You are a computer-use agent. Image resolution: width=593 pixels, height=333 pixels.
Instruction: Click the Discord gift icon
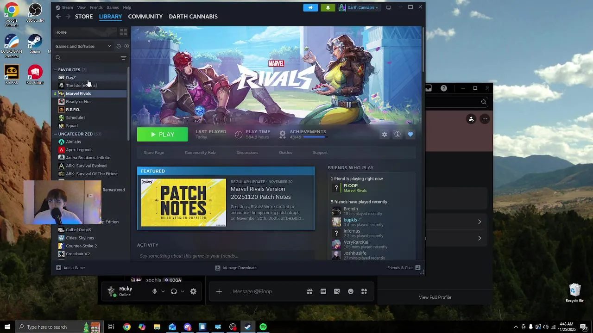click(309, 291)
